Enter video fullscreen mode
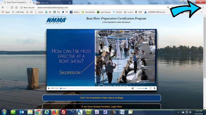 (150, 88)
